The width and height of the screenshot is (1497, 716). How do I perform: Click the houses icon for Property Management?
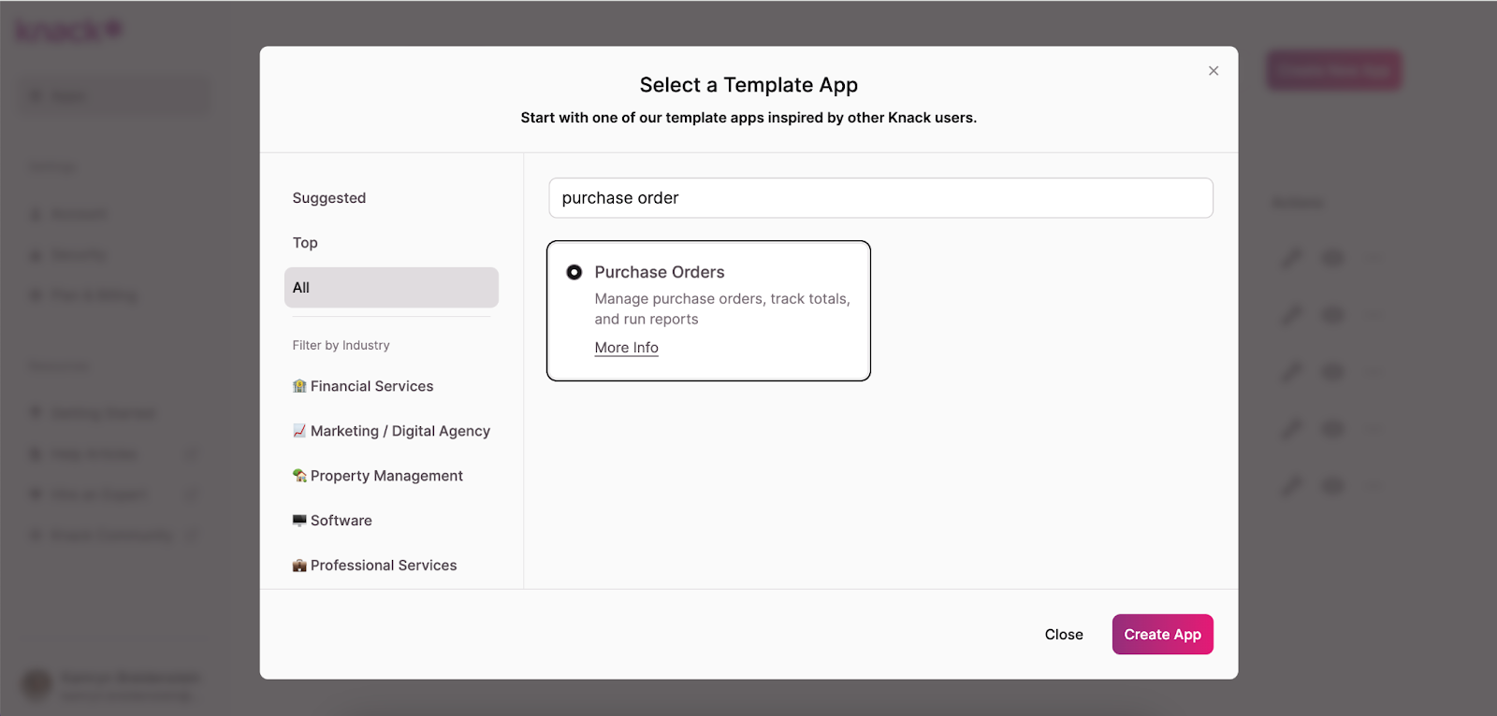299,476
